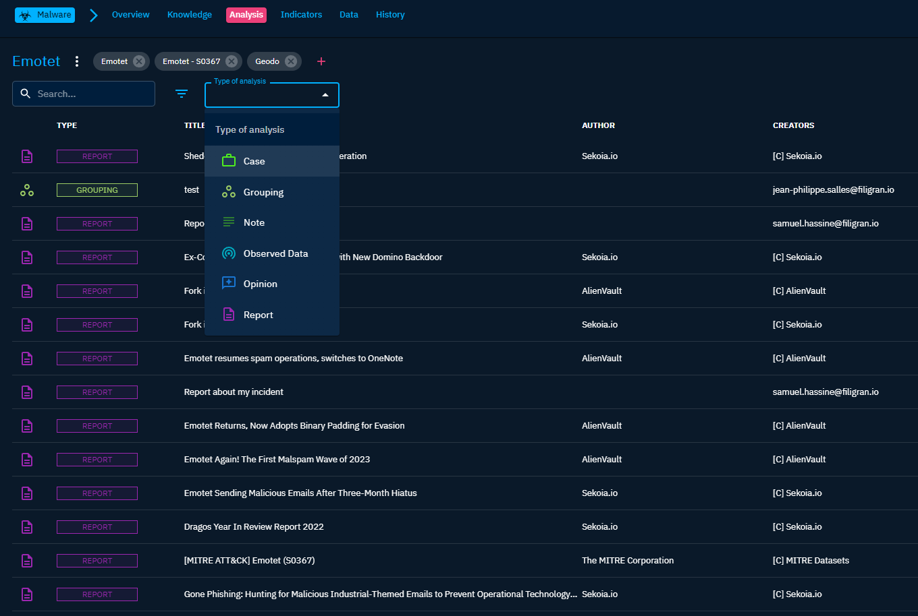Sort by the Author column header
Image resolution: width=918 pixels, height=616 pixels.
click(598, 125)
